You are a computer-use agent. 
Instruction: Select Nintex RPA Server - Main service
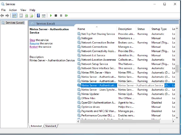(96, 72)
